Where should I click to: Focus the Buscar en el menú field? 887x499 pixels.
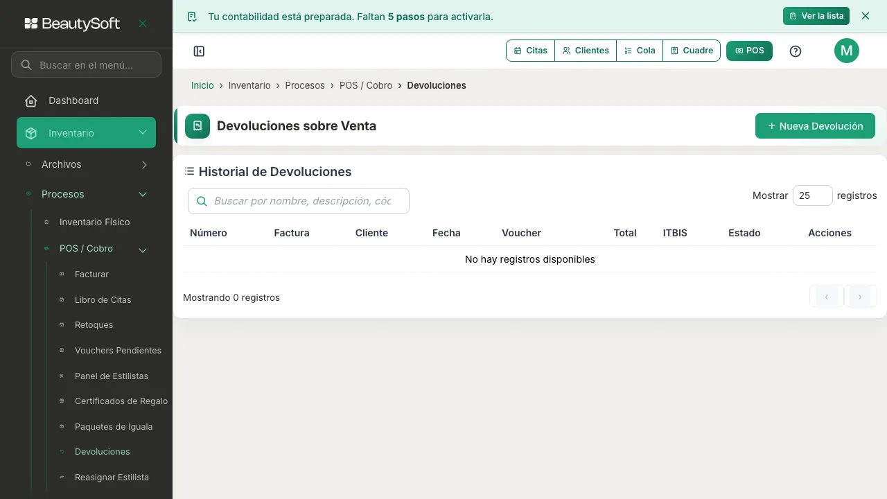point(86,64)
